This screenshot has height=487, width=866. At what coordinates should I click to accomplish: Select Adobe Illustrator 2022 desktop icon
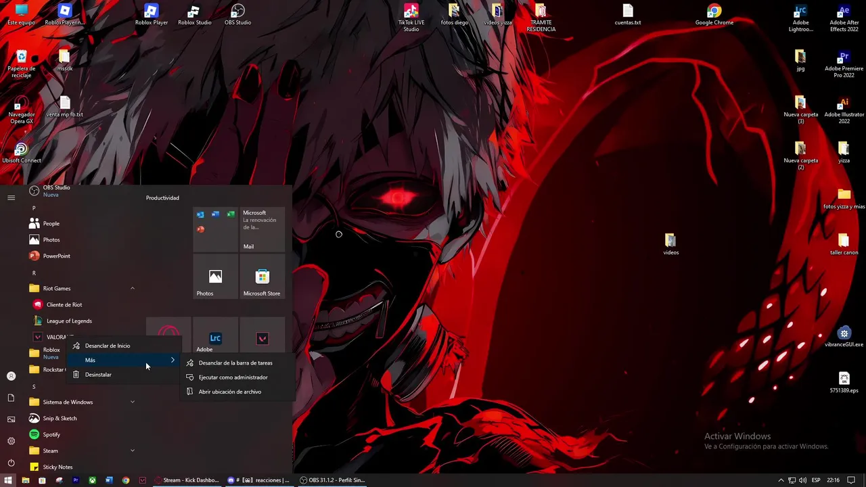[x=844, y=110]
